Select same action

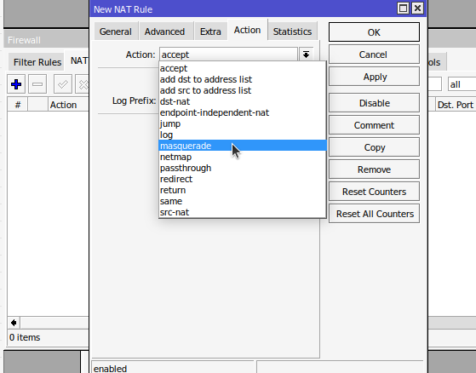coord(243,201)
